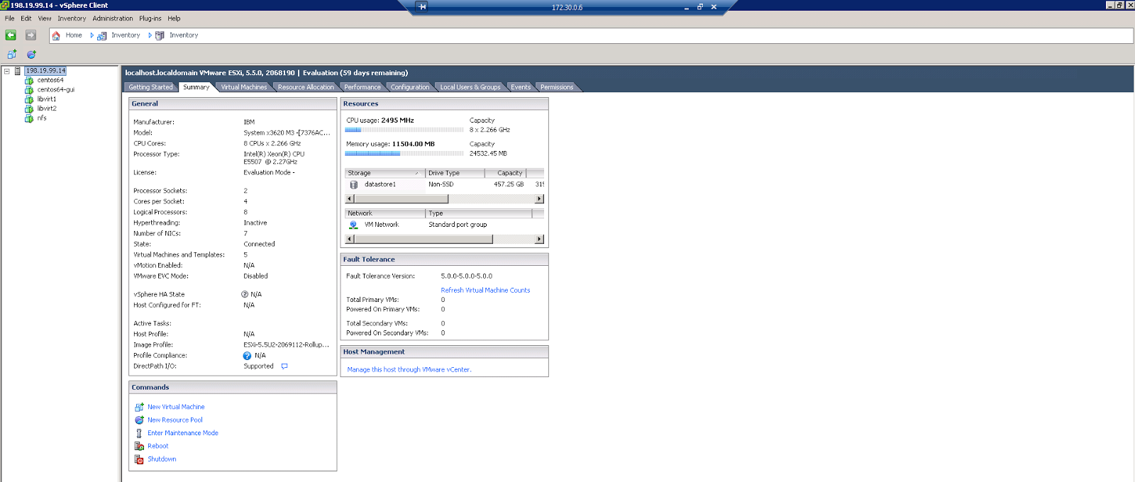Click the datastore1 disk icon
1135x482 pixels.
click(x=353, y=184)
